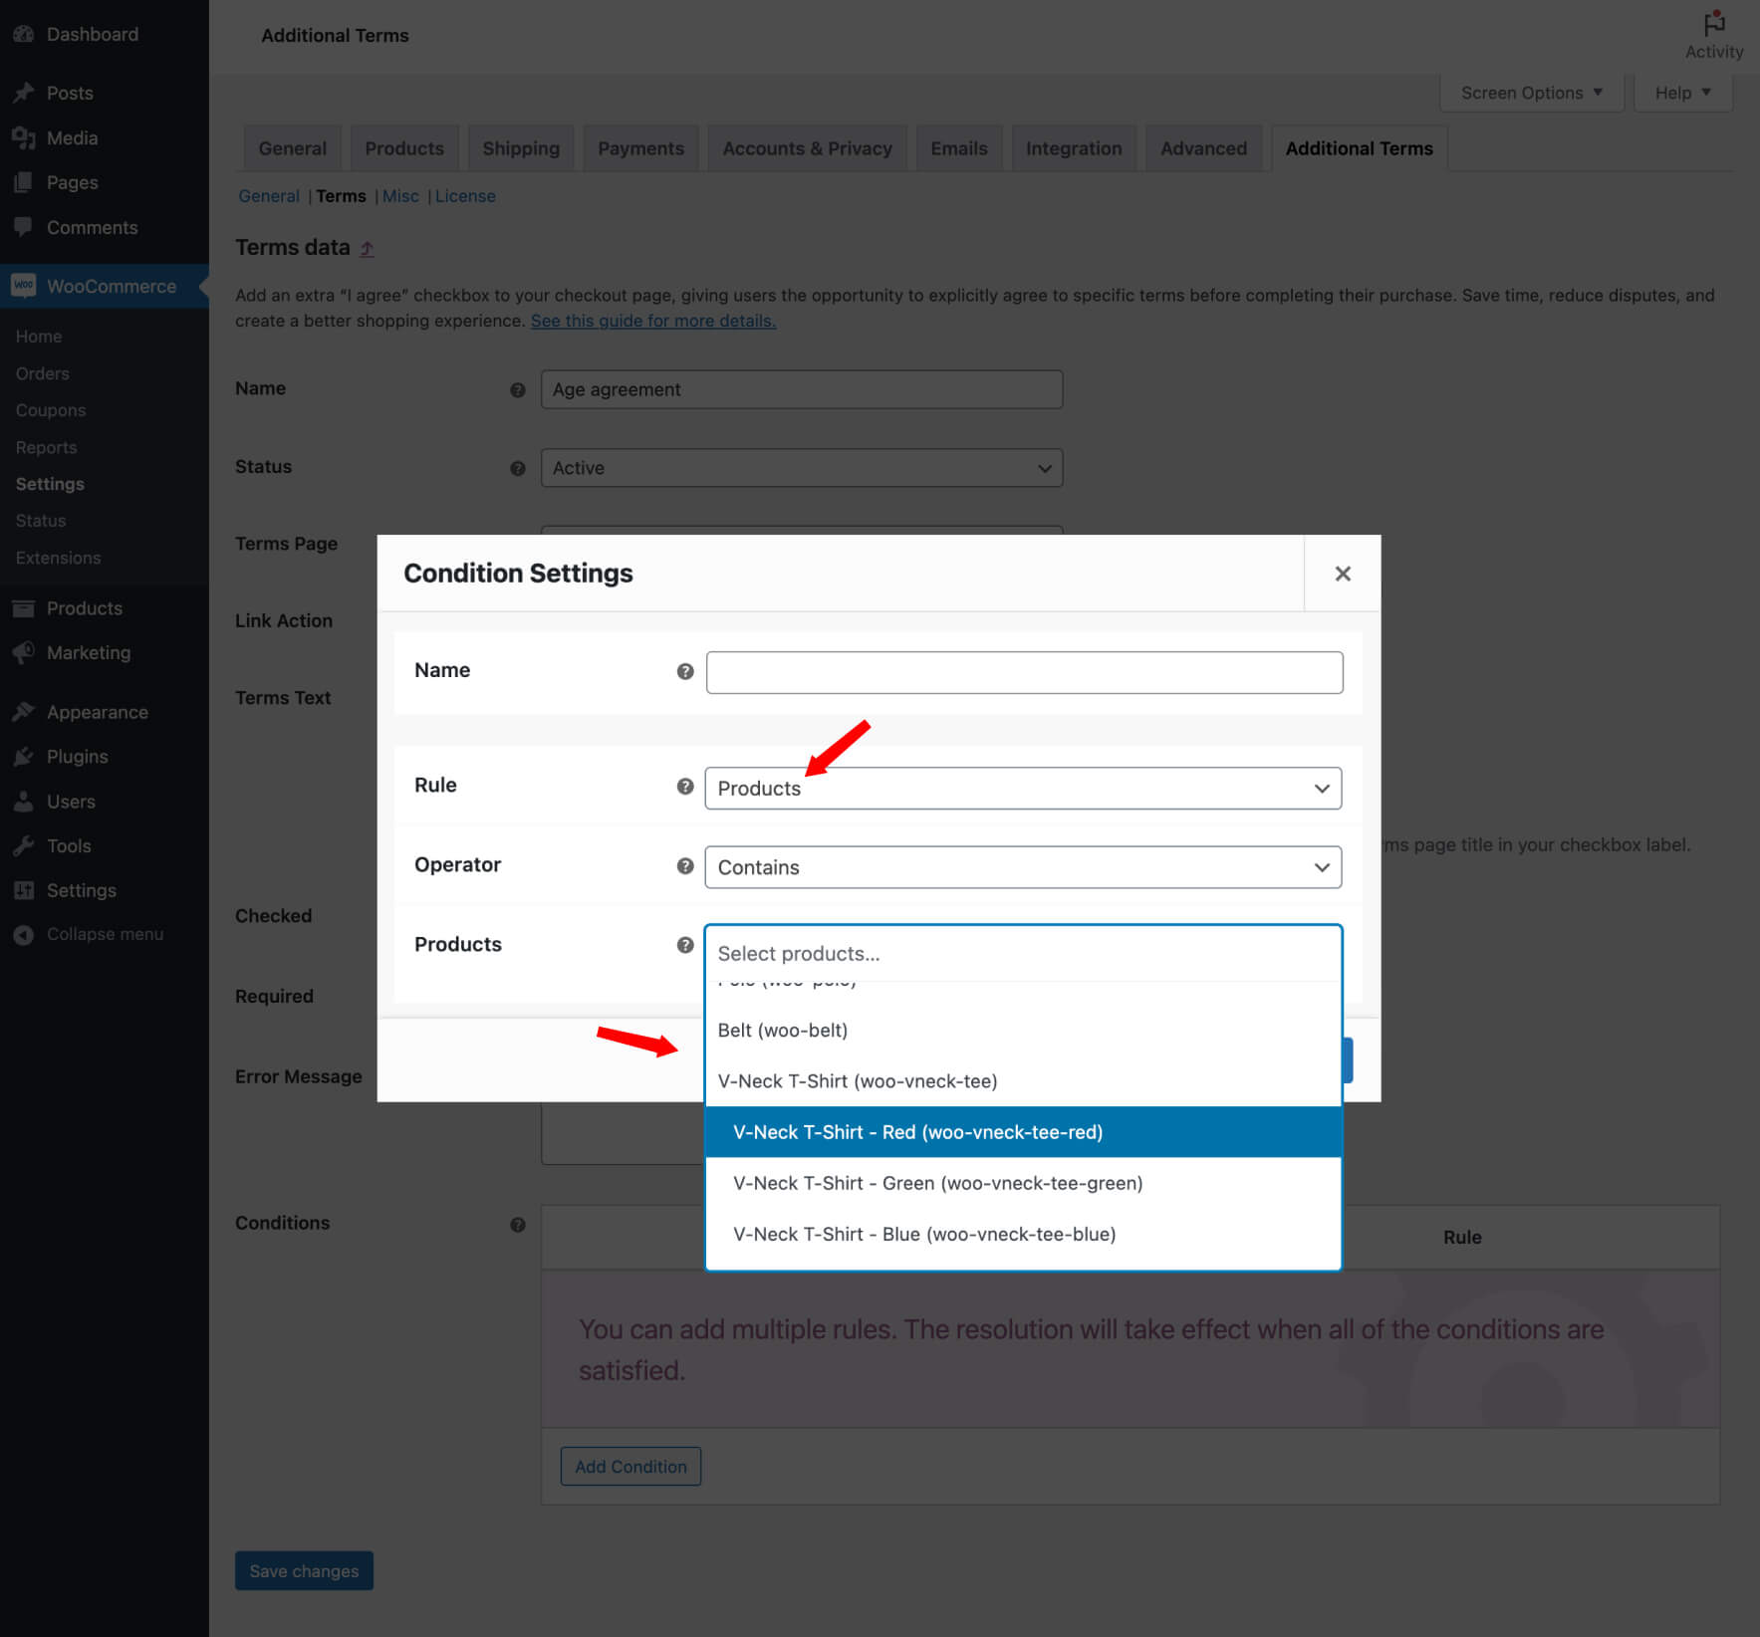Open WooCommerce Coupons submenu item
The width and height of the screenshot is (1760, 1637).
click(51, 410)
